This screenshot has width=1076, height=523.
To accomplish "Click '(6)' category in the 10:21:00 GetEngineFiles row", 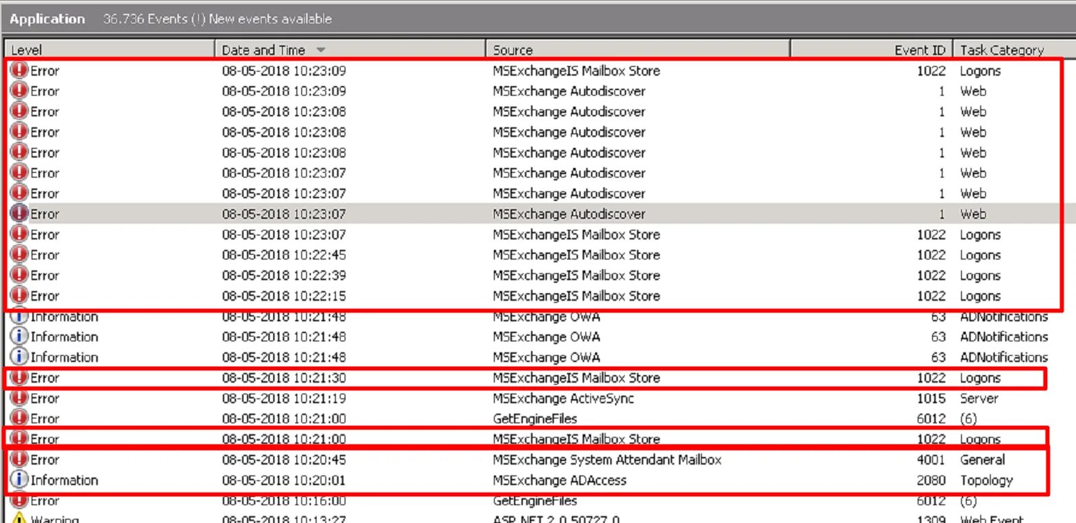I will (969, 418).
